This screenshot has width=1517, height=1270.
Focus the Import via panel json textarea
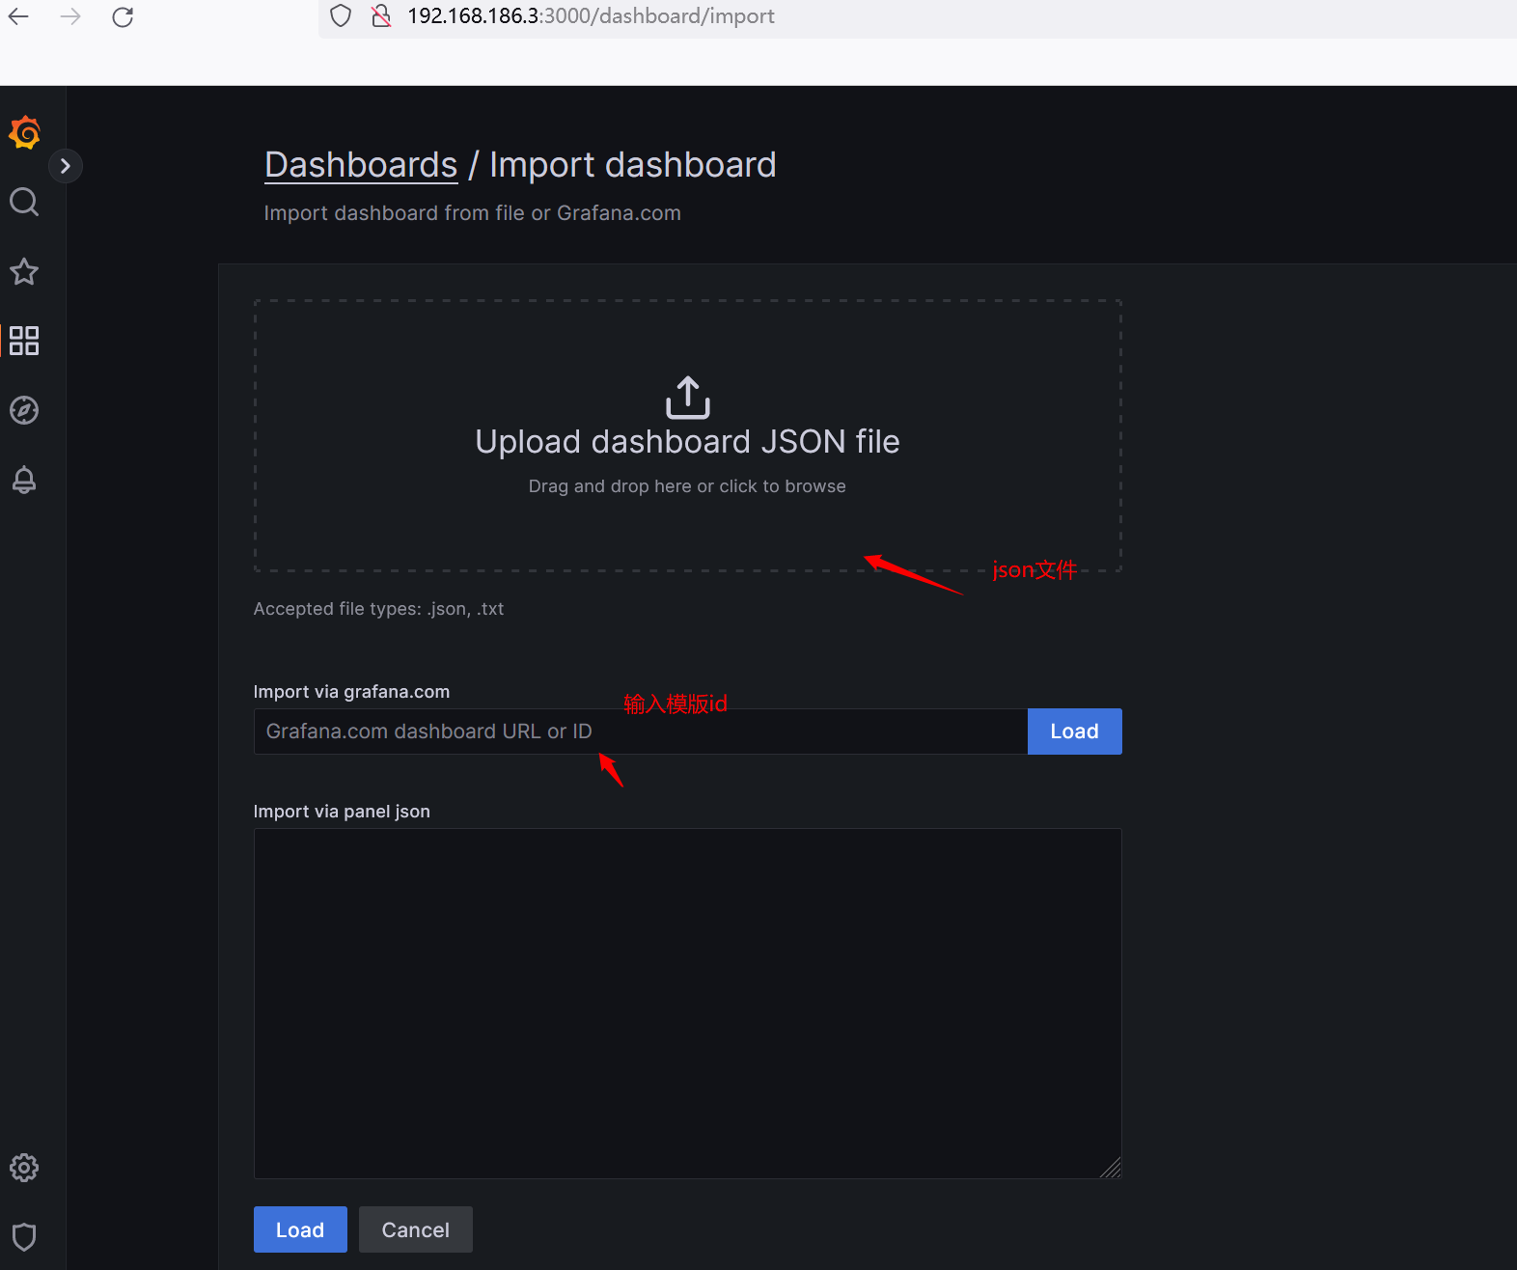(x=688, y=1004)
